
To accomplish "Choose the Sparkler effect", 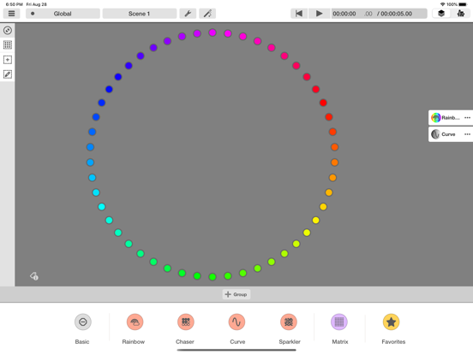I will click(289, 322).
